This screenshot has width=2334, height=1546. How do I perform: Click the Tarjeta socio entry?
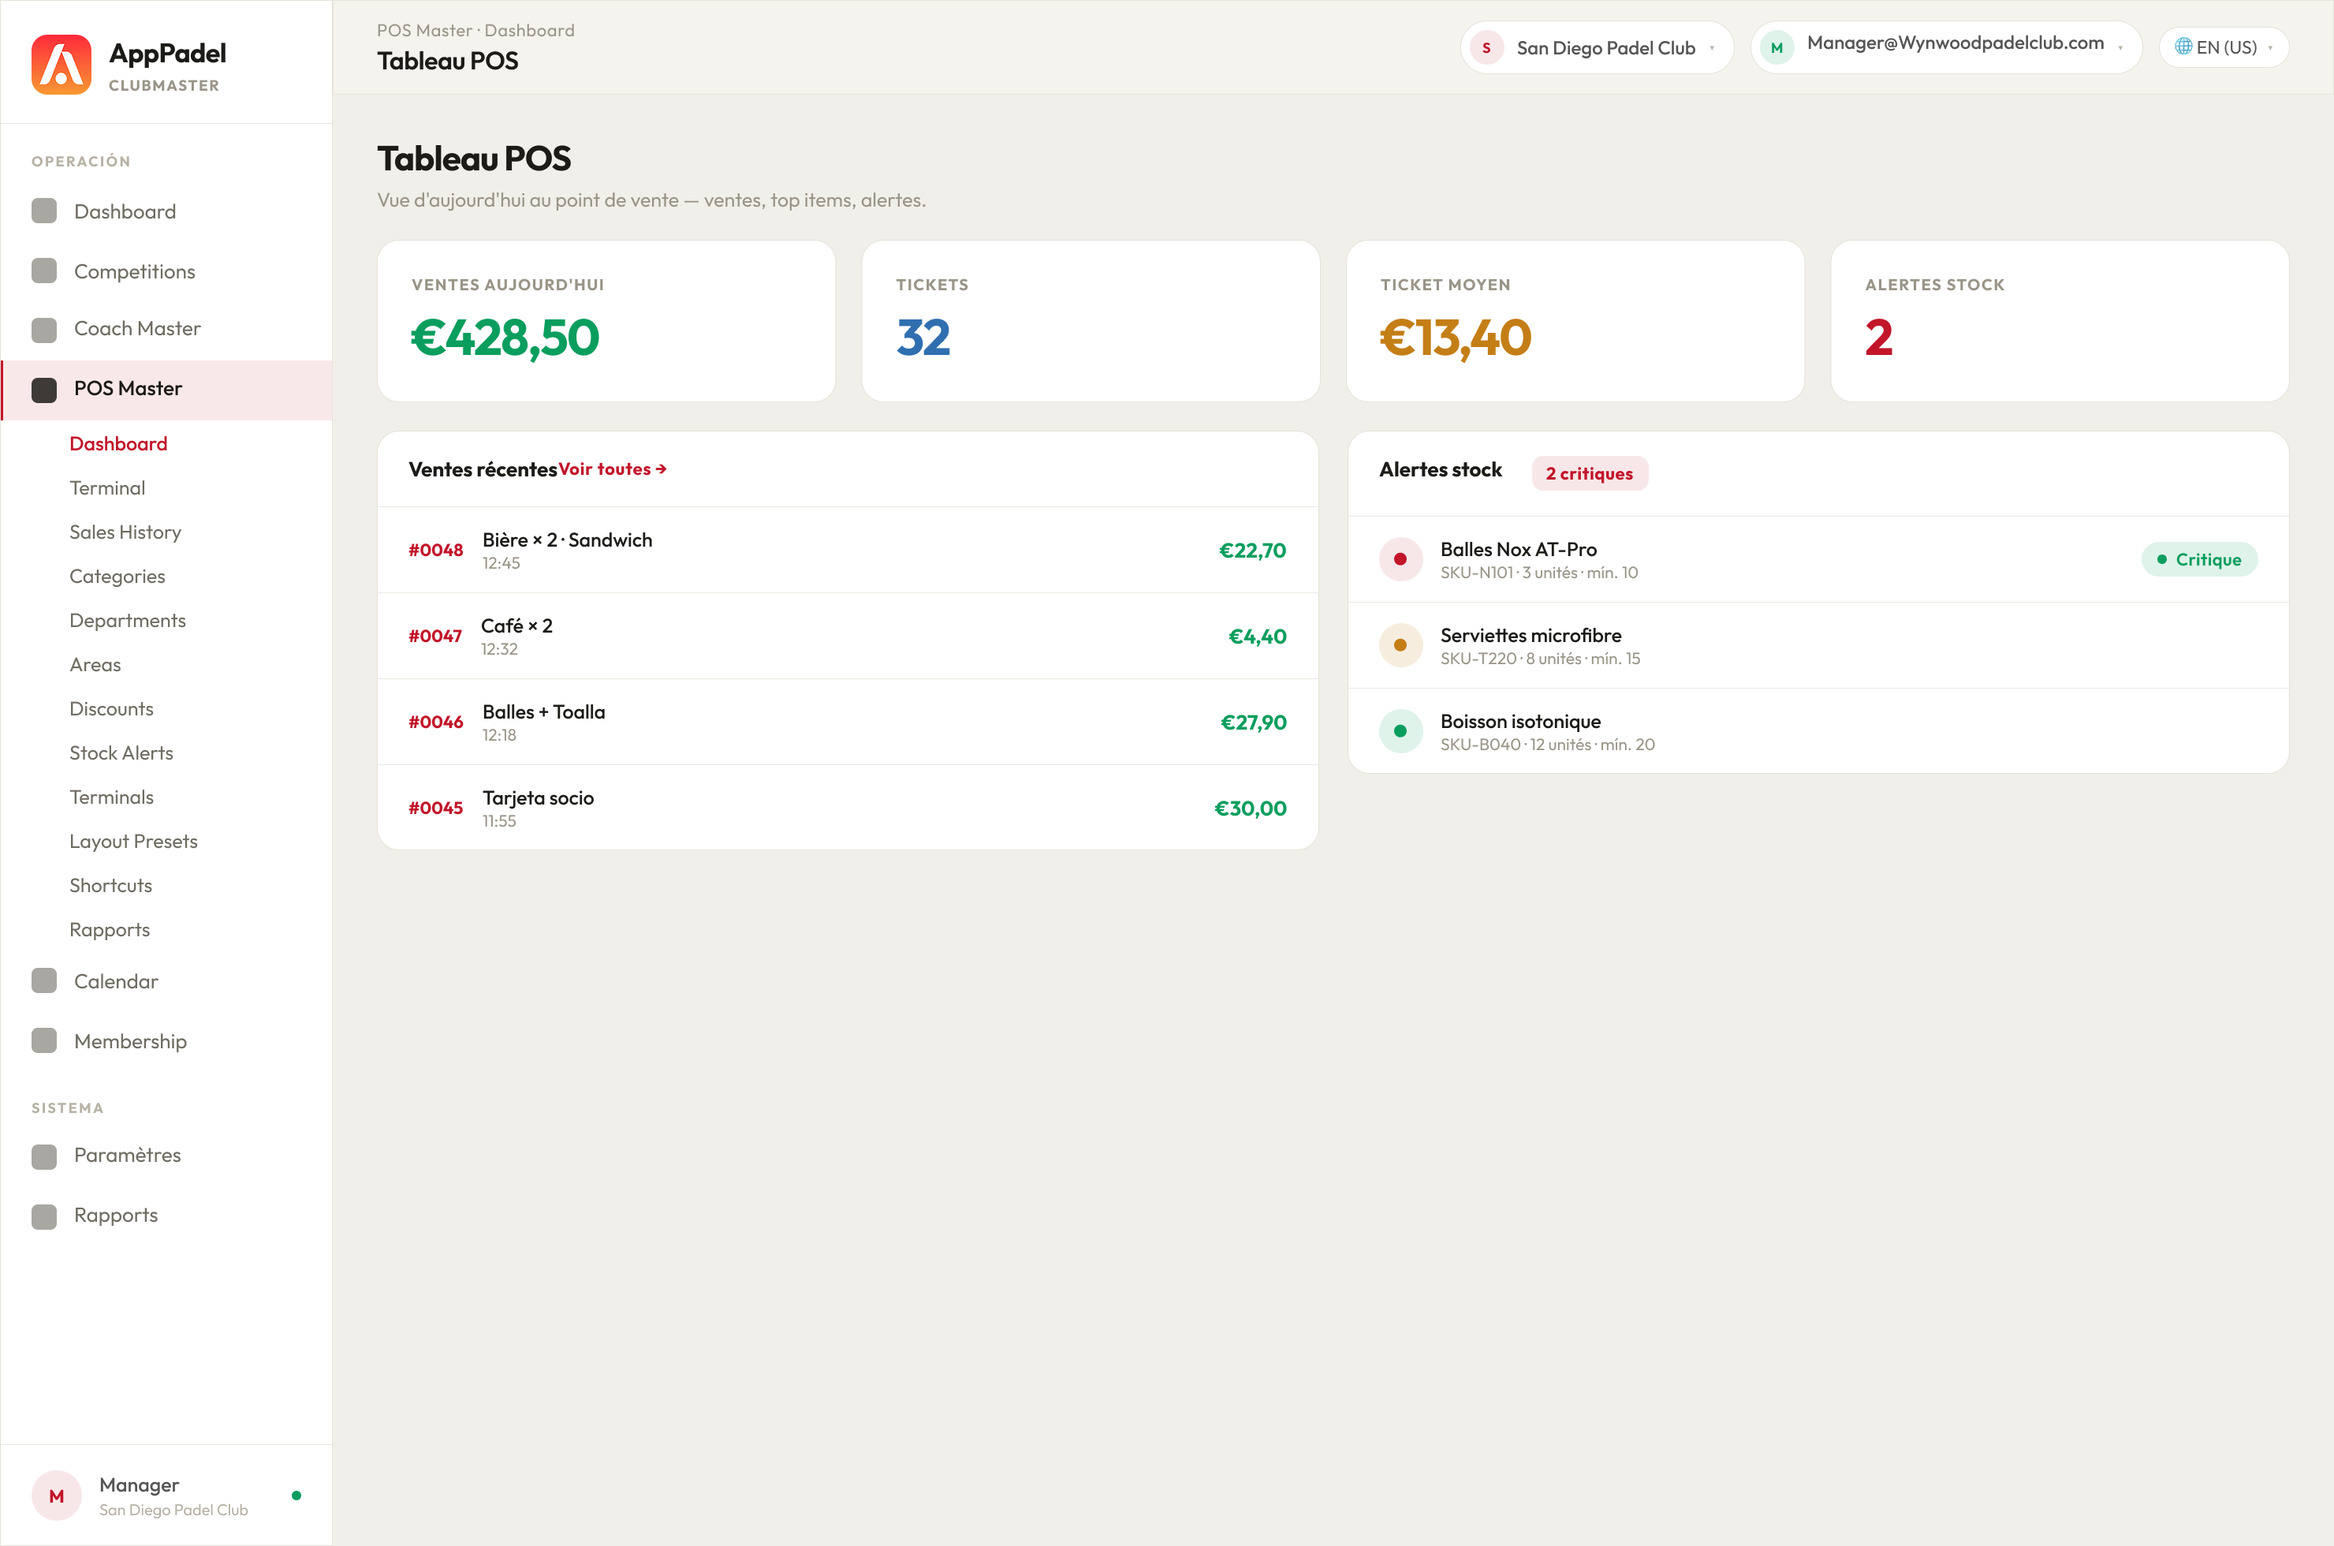click(x=538, y=797)
